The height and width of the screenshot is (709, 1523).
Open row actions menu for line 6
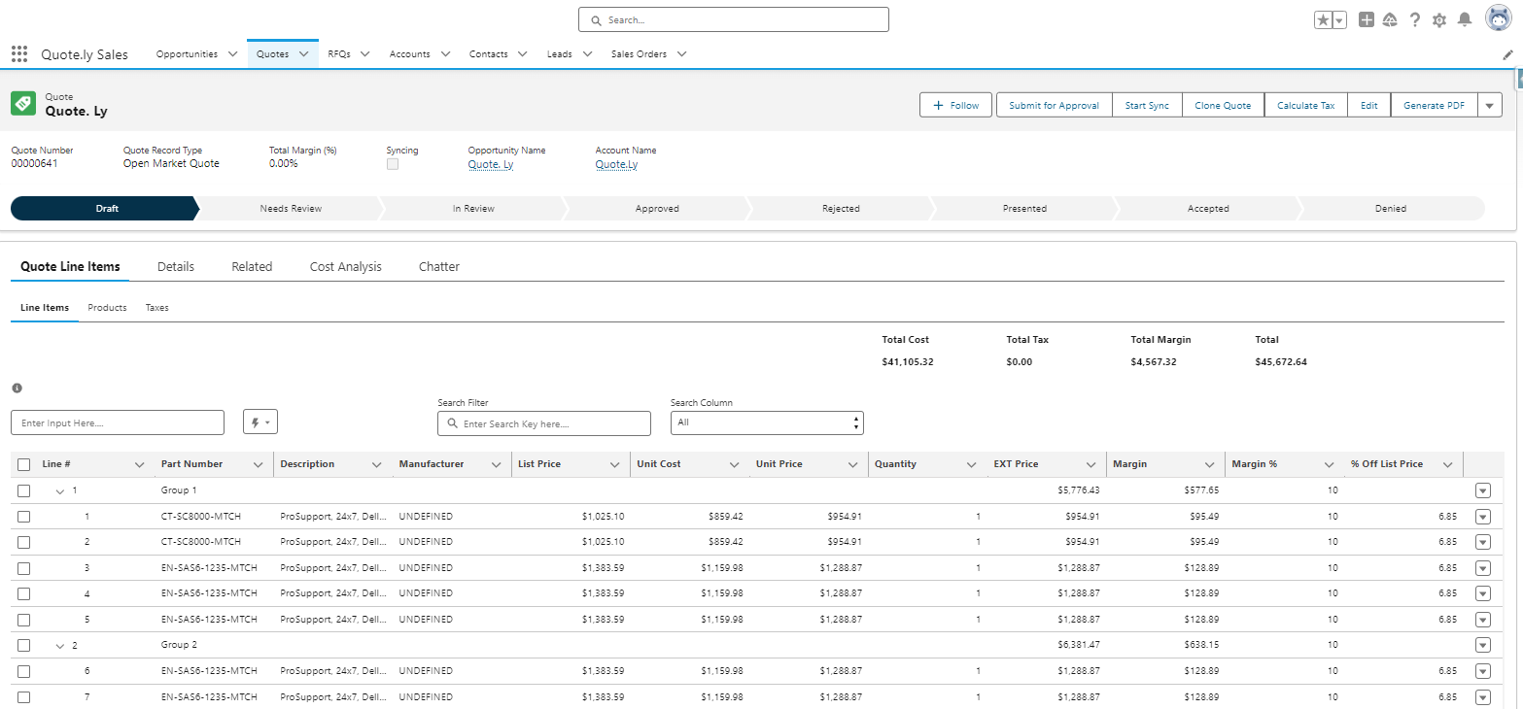tap(1482, 671)
